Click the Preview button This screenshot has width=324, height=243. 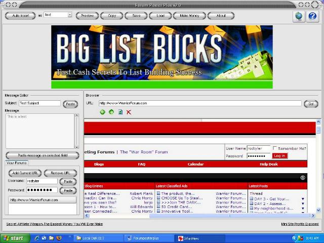click(x=87, y=16)
